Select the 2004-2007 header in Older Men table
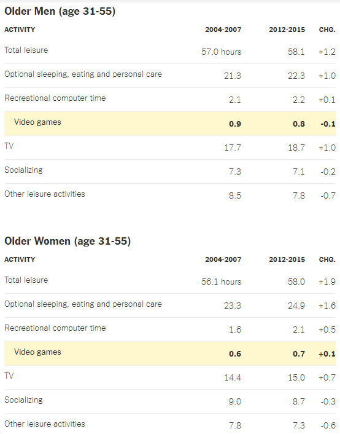Viewport: 340px width, 434px height. [x=223, y=30]
